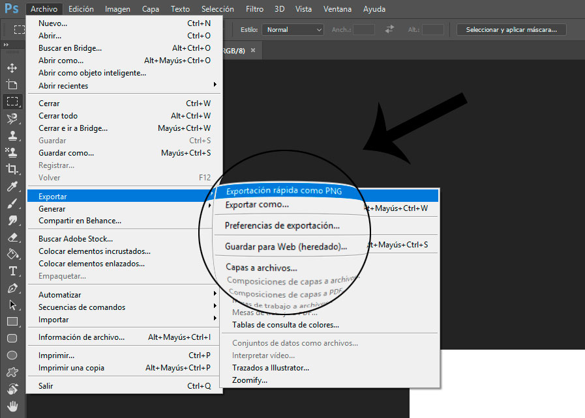Select the Rotate View tool
The image size is (585, 418).
tap(12, 389)
